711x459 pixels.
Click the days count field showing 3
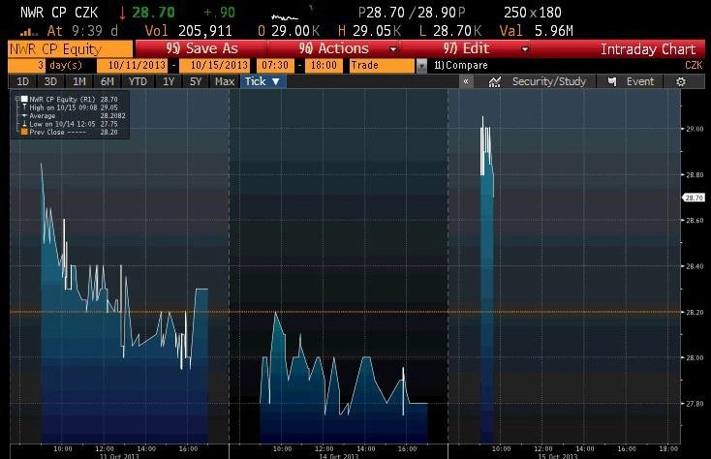coord(26,65)
